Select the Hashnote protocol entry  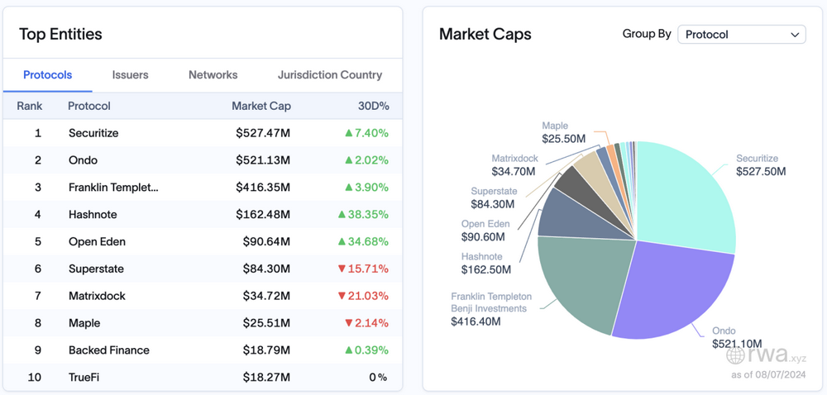tap(93, 215)
